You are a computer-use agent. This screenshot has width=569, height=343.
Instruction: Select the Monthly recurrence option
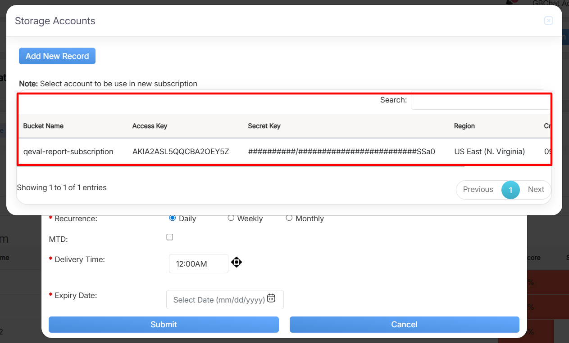click(x=289, y=218)
